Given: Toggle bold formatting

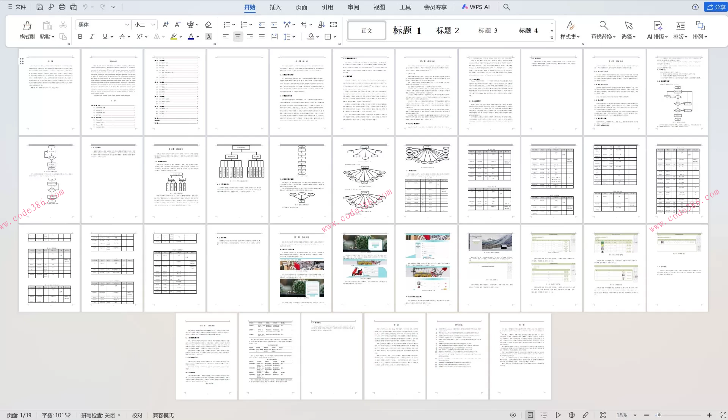Looking at the screenshot, I should (x=80, y=36).
